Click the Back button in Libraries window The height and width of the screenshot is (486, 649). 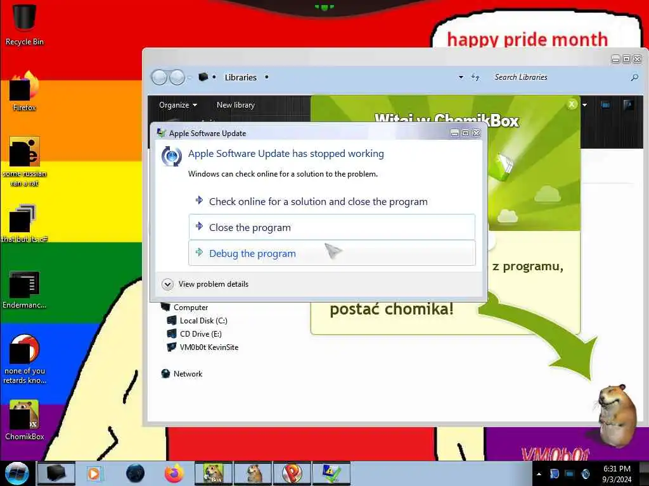pos(159,77)
